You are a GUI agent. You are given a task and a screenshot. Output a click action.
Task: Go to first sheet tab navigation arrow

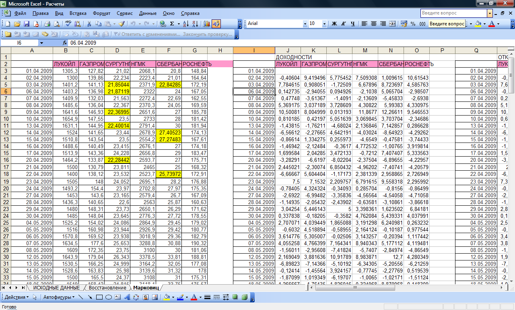coord(4,288)
